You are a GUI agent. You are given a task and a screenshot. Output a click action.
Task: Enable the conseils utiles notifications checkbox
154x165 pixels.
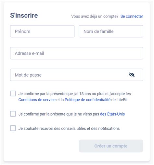click(13, 128)
